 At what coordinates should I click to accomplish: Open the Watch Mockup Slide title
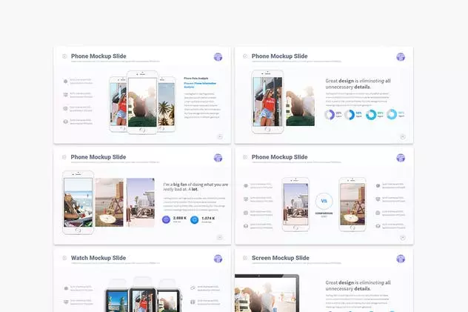click(x=98, y=258)
